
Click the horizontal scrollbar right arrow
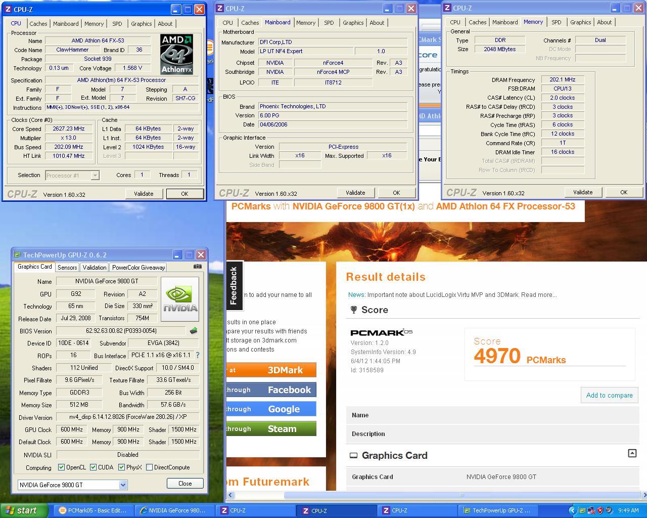643,495
